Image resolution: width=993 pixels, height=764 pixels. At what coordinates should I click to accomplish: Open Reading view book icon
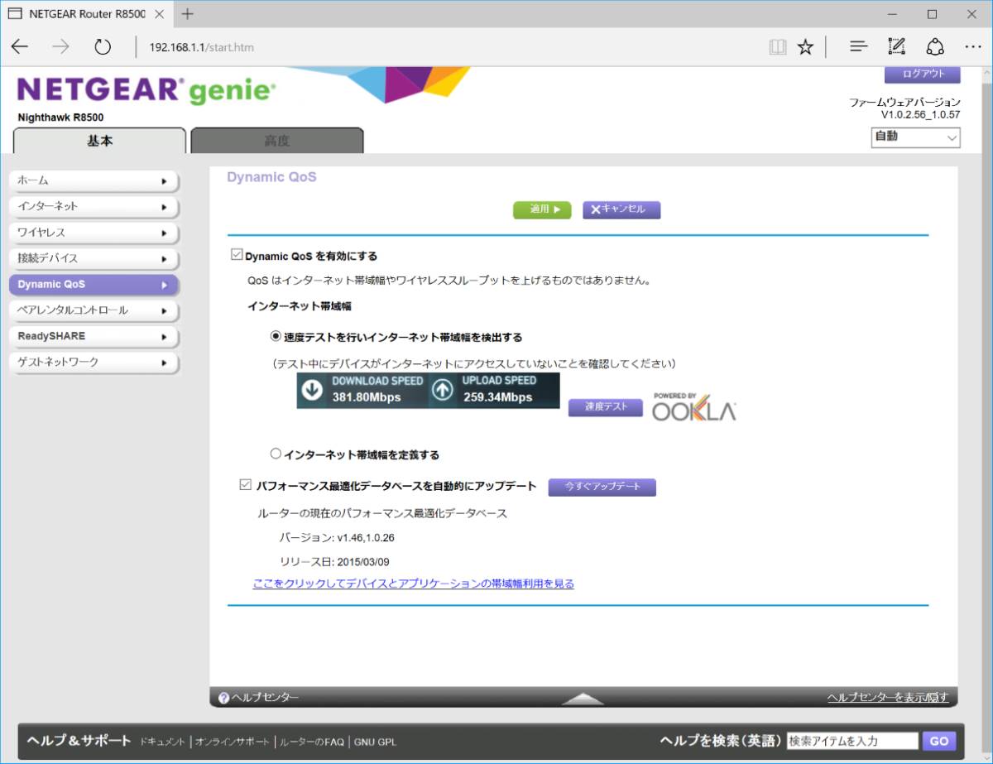tap(777, 47)
